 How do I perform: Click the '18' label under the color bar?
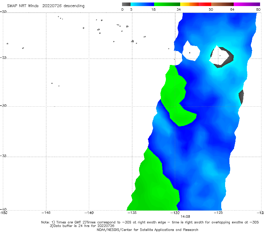point(153,10)
